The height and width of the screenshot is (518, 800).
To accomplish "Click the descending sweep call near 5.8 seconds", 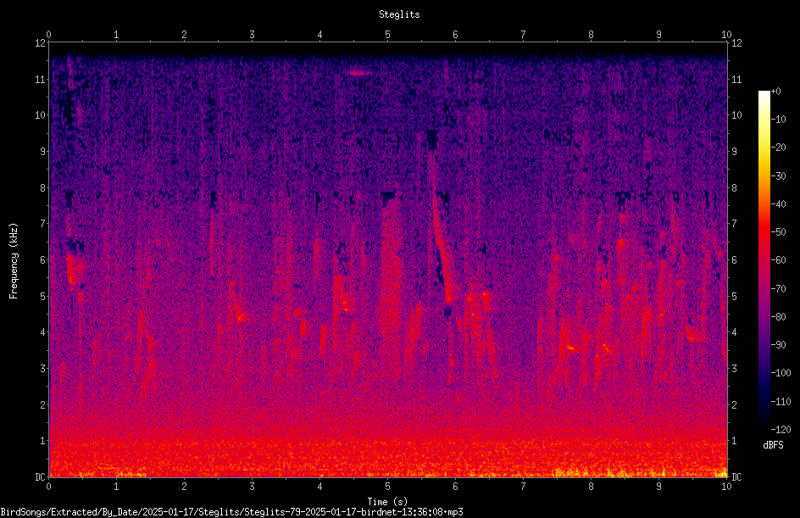I will (439, 225).
